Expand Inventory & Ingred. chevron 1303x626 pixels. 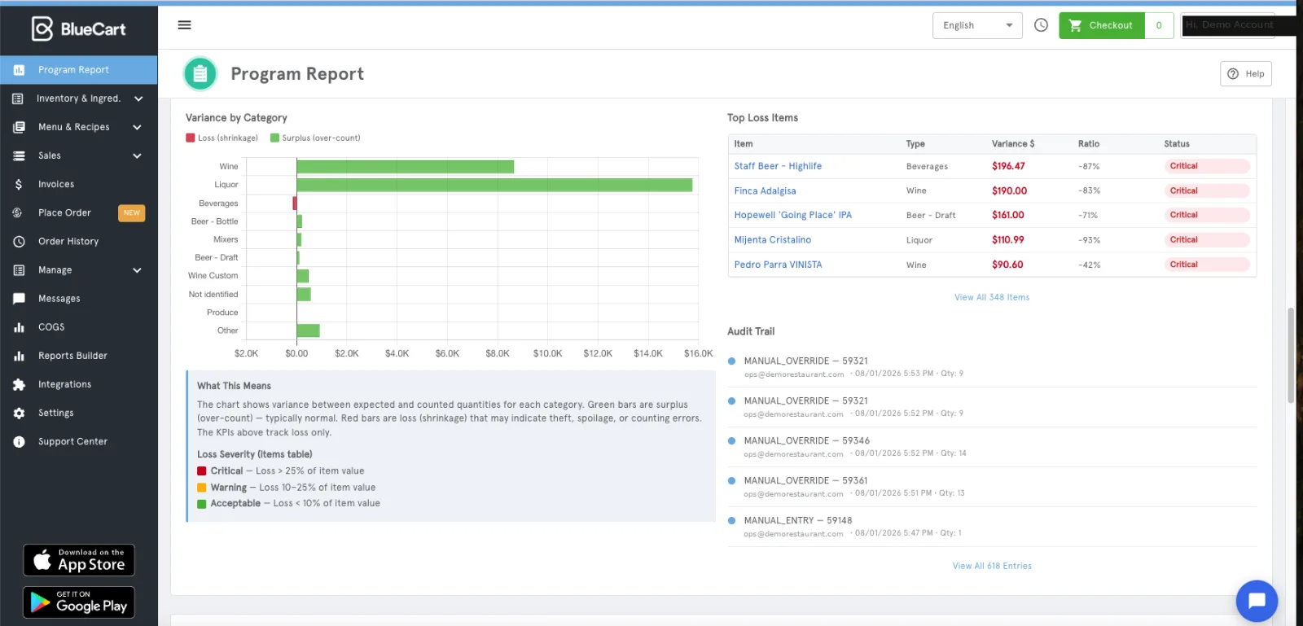pyautogui.click(x=138, y=98)
